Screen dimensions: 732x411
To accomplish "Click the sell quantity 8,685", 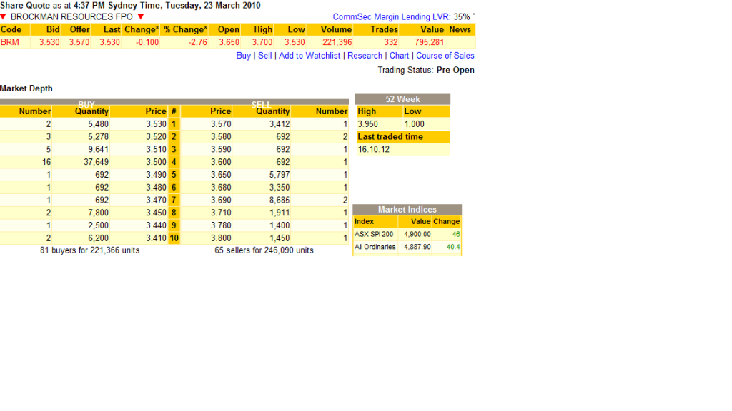I will coord(280,200).
